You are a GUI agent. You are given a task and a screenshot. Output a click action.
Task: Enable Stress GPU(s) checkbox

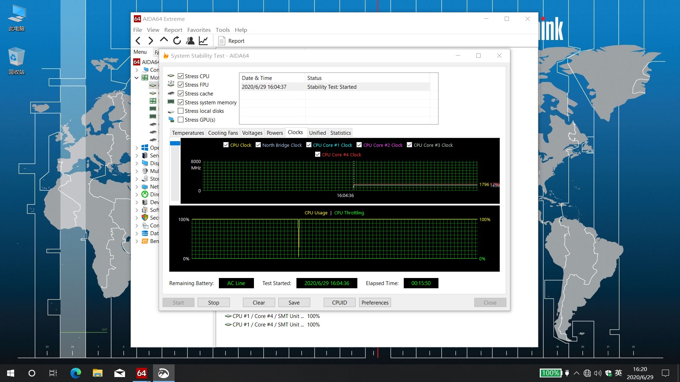(x=181, y=120)
